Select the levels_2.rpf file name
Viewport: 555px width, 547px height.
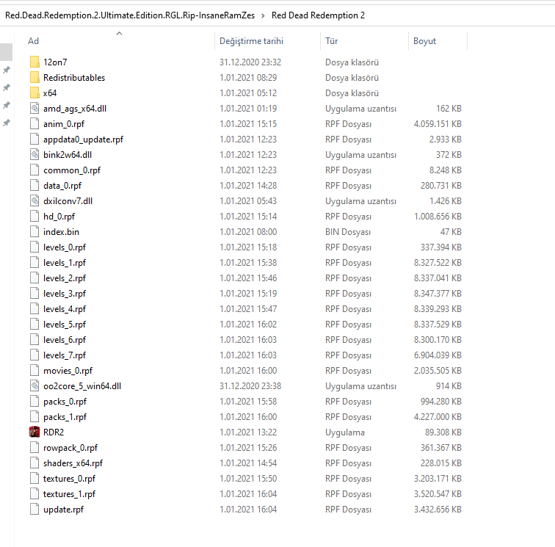(65, 278)
